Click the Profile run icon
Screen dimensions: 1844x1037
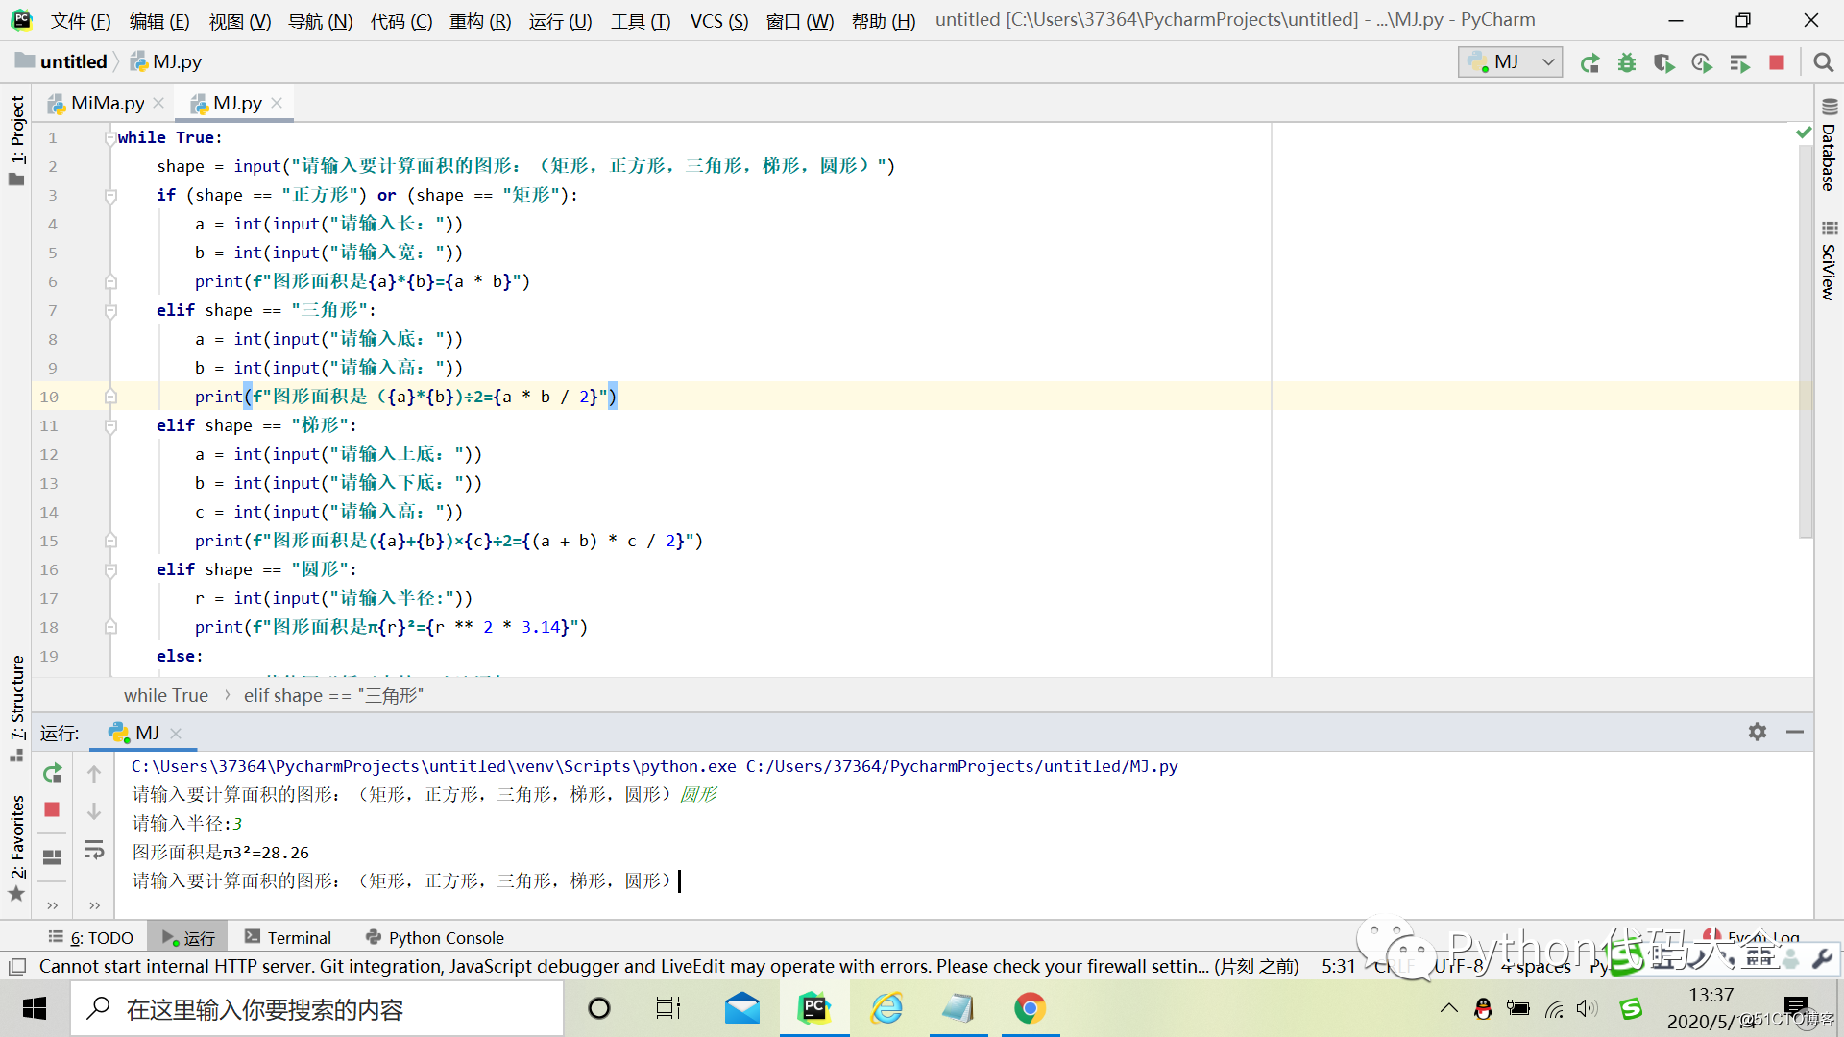point(1702,62)
